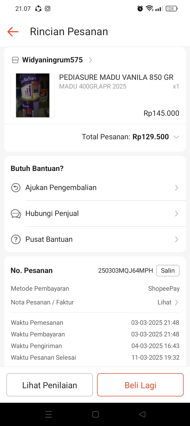Tap the question mark help icon
The height and width of the screenshot is (426, 190).
pyautogui.click(x=16, y=239)
